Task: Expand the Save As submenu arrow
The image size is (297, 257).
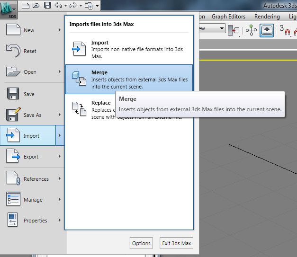Action: pos(60,115)
